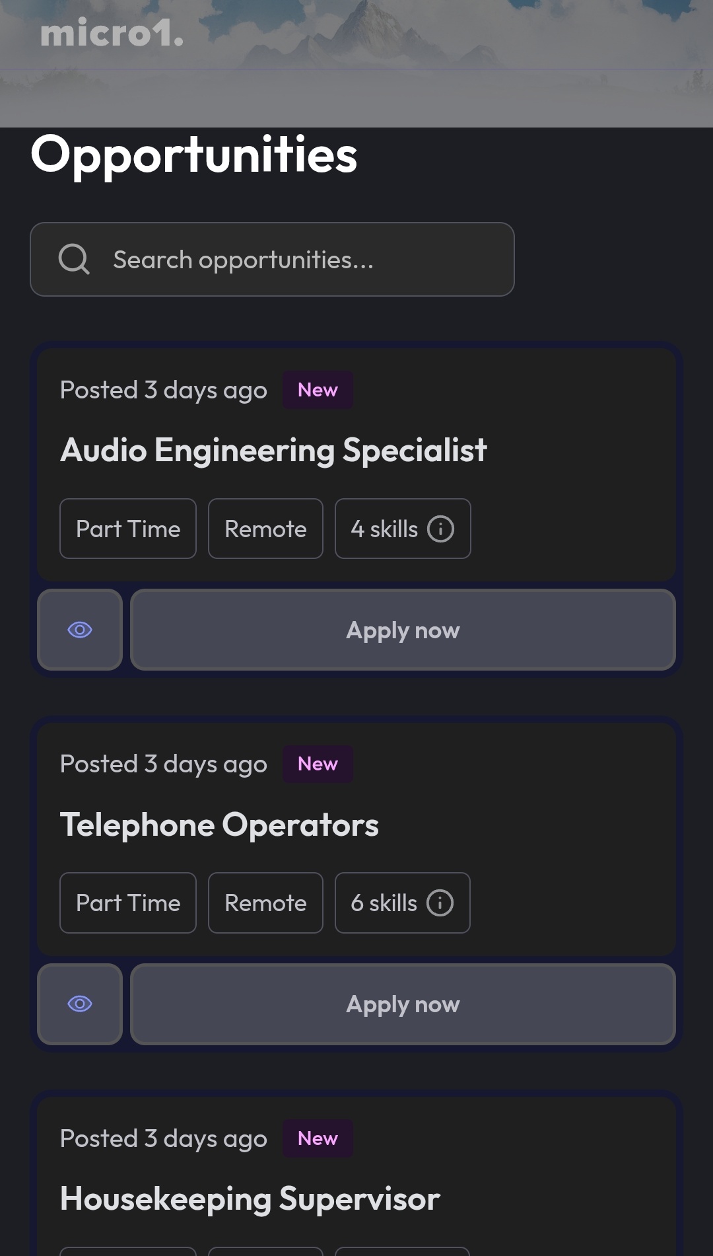Screen dimensions: 713x1256
Task: Click Part Time tag on Audio Engineering card
Action: point(128,529)
